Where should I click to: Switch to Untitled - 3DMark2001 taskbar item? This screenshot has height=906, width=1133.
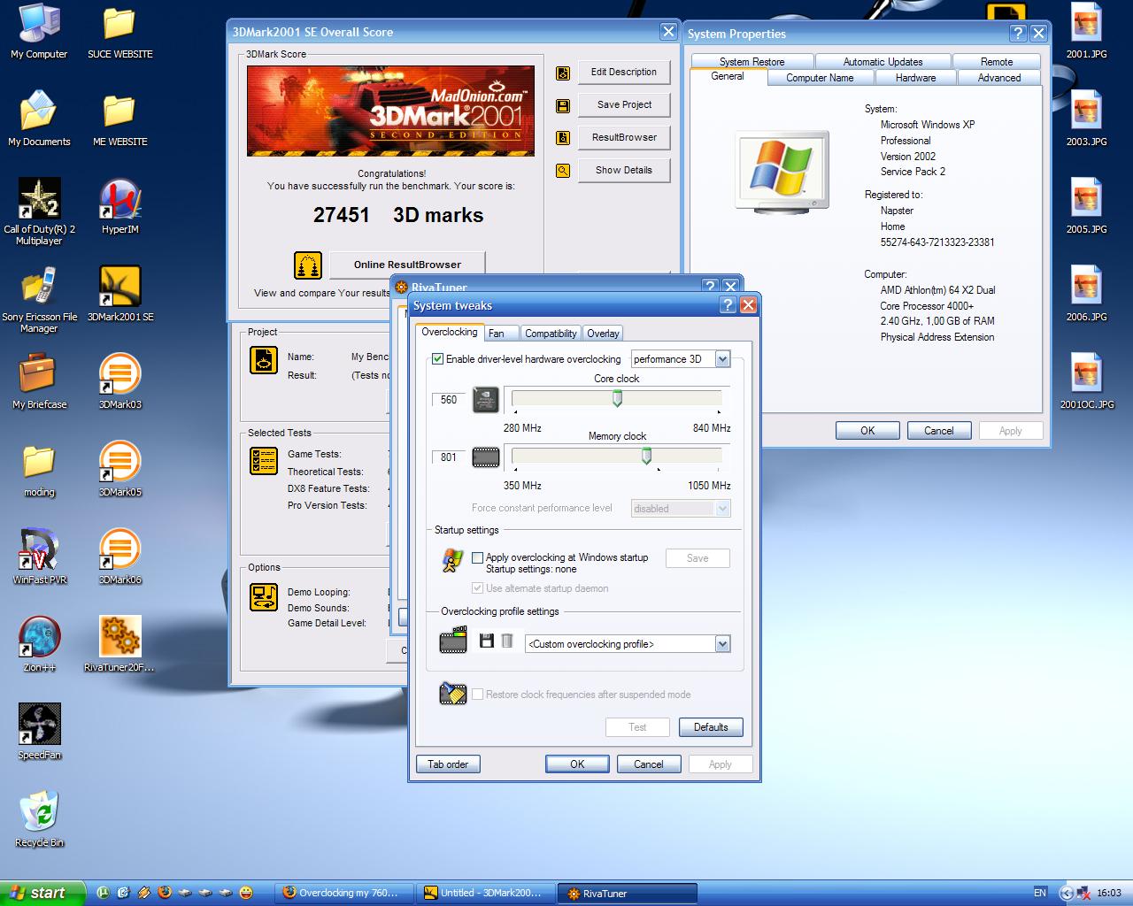pos(488,894)
